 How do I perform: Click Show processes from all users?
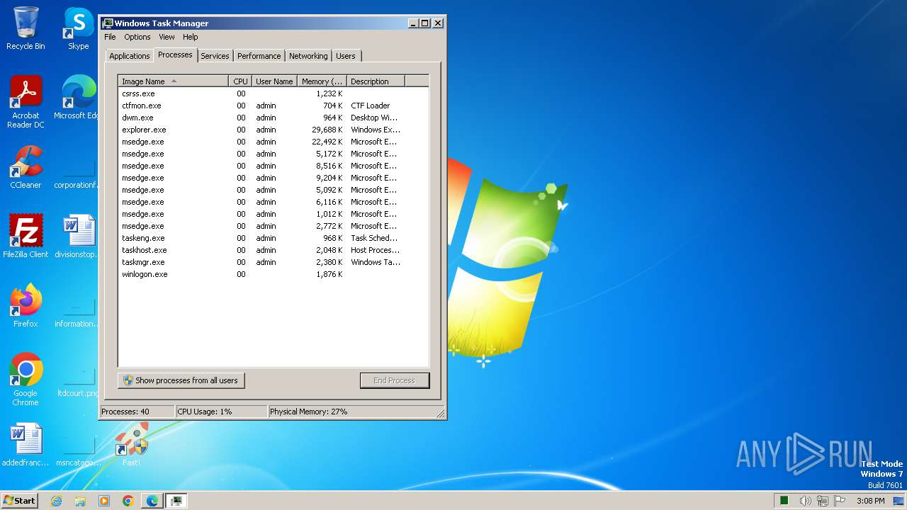181,380
